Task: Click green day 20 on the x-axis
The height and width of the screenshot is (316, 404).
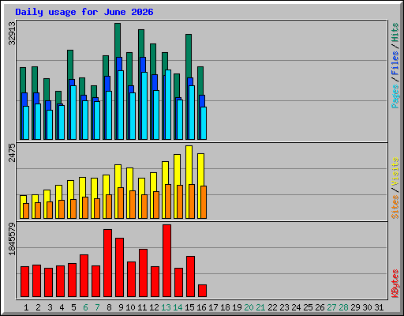Action: click(249, 307)
